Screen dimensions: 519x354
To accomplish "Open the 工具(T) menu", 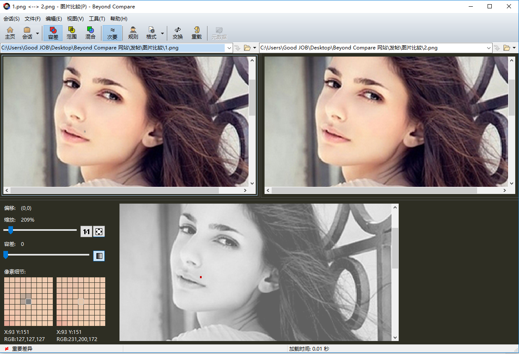I will (97, 19).
